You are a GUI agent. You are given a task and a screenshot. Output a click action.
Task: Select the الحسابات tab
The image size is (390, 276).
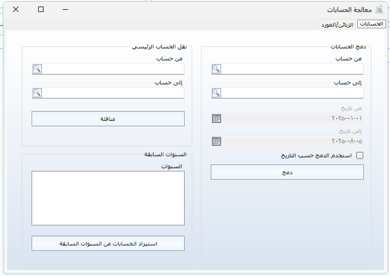371,24
